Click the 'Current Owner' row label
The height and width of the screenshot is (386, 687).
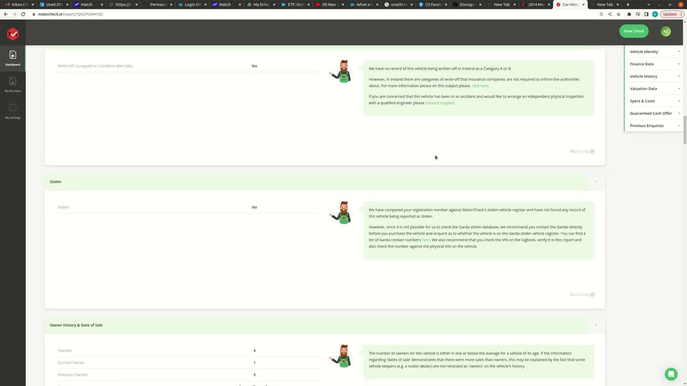pos(71,363)
